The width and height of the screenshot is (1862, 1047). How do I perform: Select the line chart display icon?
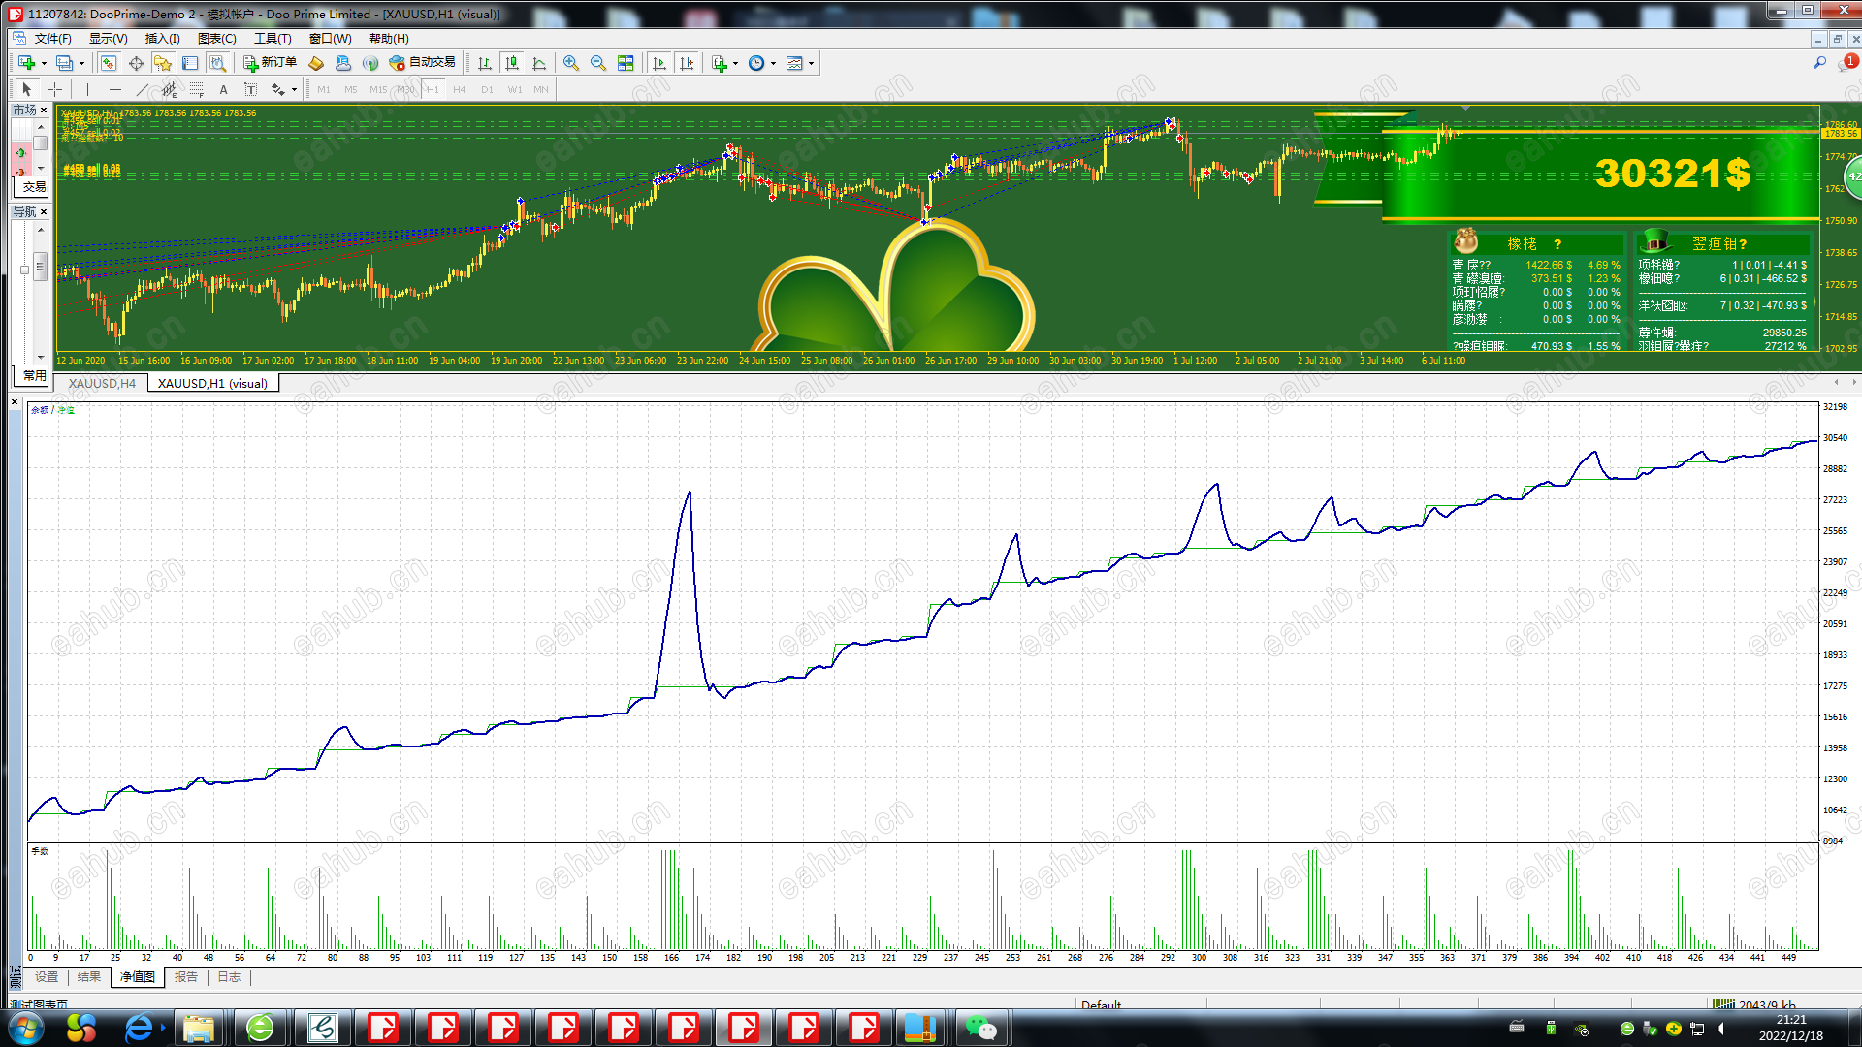pyautogui.click(x=539, y=63)
